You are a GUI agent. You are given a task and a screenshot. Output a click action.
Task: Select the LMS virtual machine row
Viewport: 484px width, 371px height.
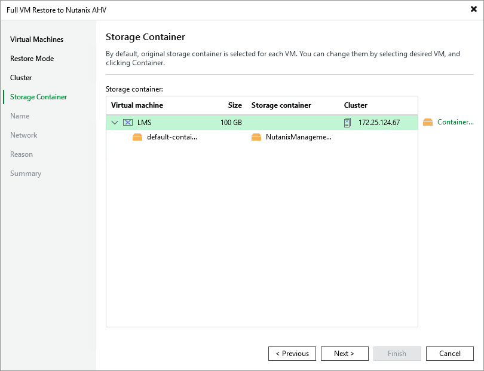(x=179, y=122)
